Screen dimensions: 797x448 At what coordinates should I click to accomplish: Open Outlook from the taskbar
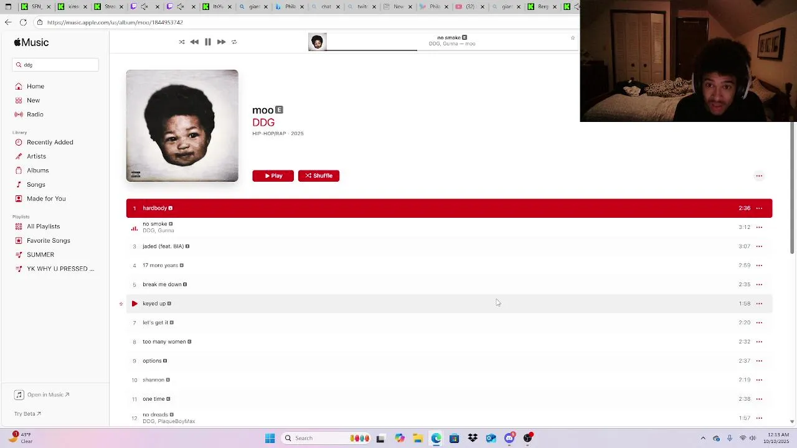(491, 438)
